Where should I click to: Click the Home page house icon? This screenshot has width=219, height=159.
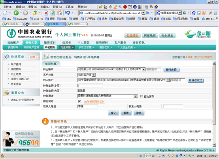pos(59,13)
